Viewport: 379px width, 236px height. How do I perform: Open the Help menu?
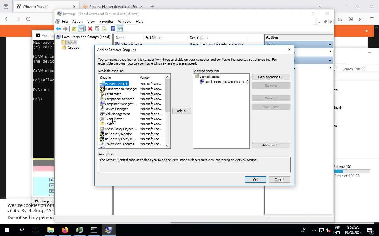point(139,22)
